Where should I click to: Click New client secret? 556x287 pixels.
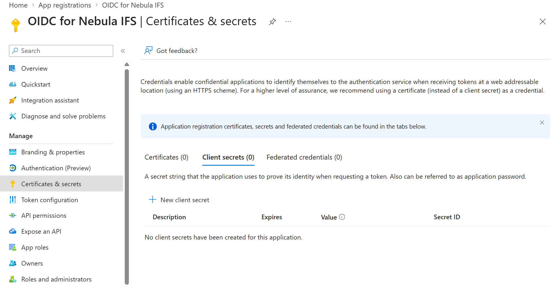pyautogui.click(x=179, y=200)
